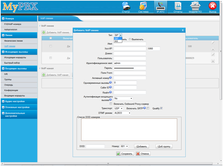Open the Система settings icon
223x166 pixels.
pyautogui.click(x=143, y=7)
